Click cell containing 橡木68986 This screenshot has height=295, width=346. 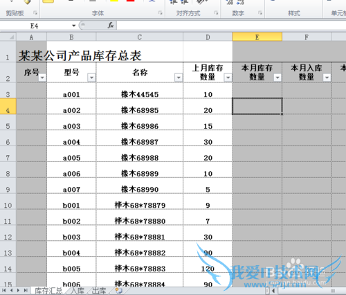pos(140,123)
